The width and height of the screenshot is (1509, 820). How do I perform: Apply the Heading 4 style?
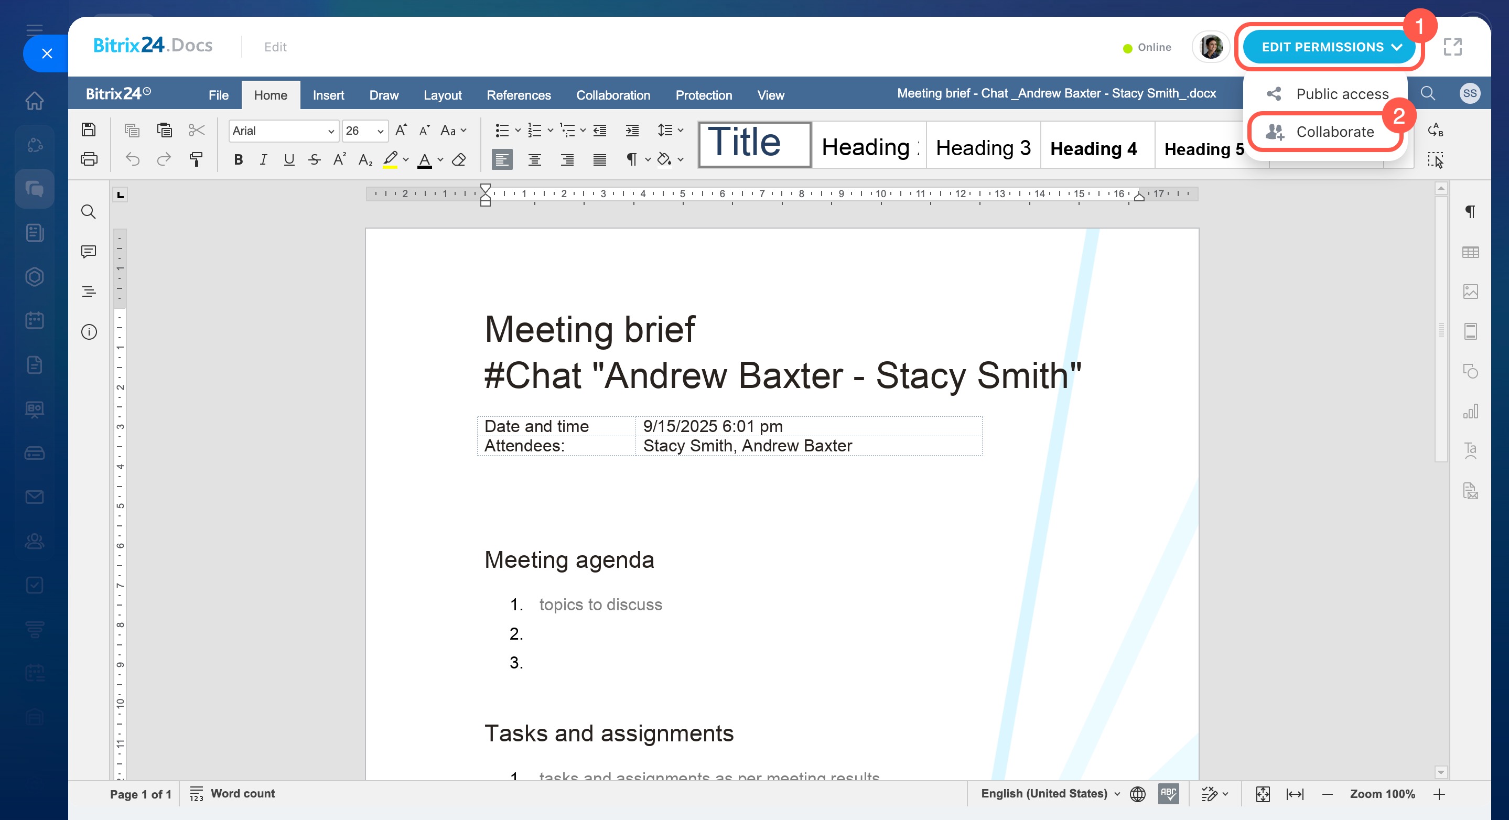point(1097,146)
